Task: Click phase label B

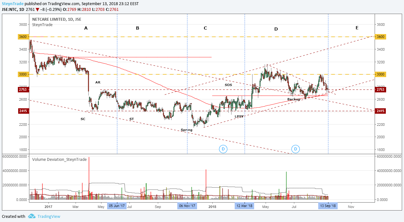Action: (x=137, y=28)
